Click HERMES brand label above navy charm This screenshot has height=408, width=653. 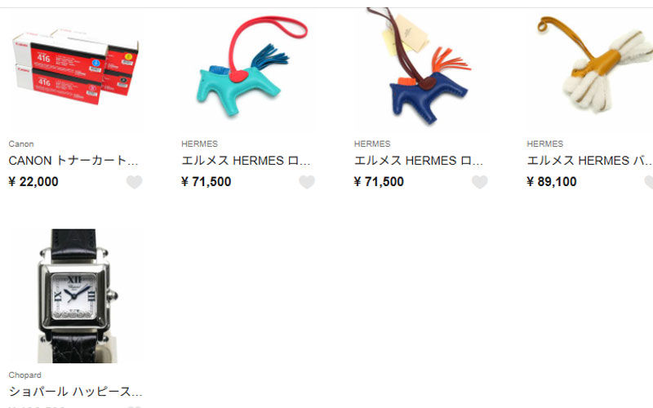coord(372,144)
